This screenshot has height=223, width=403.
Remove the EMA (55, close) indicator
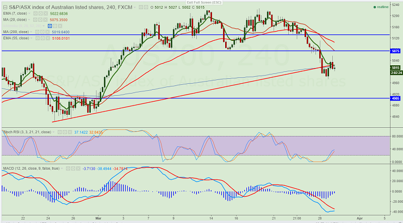coord(48,38)
